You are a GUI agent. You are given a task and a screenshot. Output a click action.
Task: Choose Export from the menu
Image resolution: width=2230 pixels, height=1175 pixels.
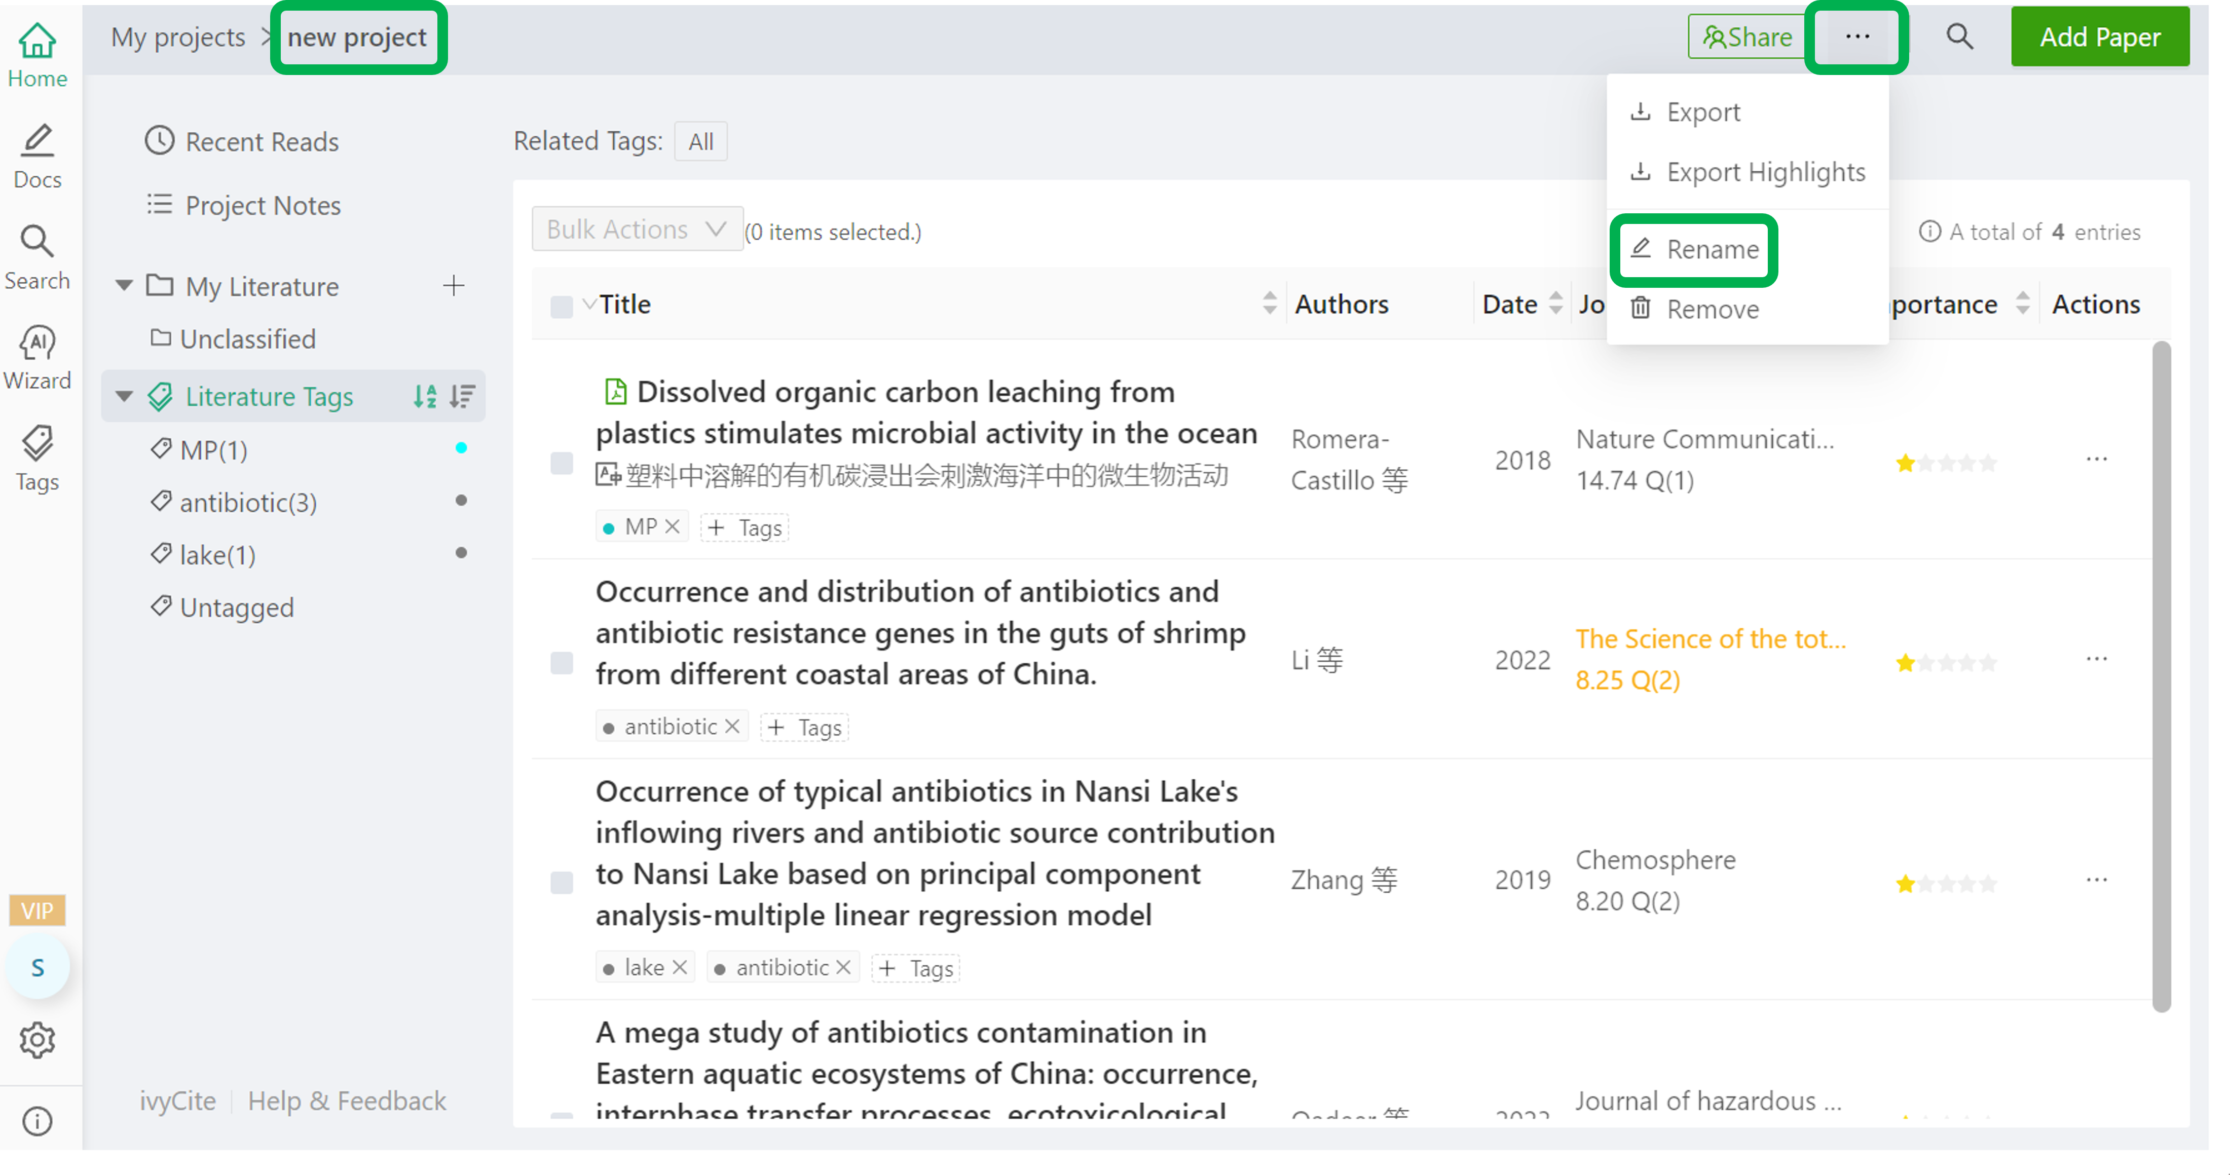1747,112
